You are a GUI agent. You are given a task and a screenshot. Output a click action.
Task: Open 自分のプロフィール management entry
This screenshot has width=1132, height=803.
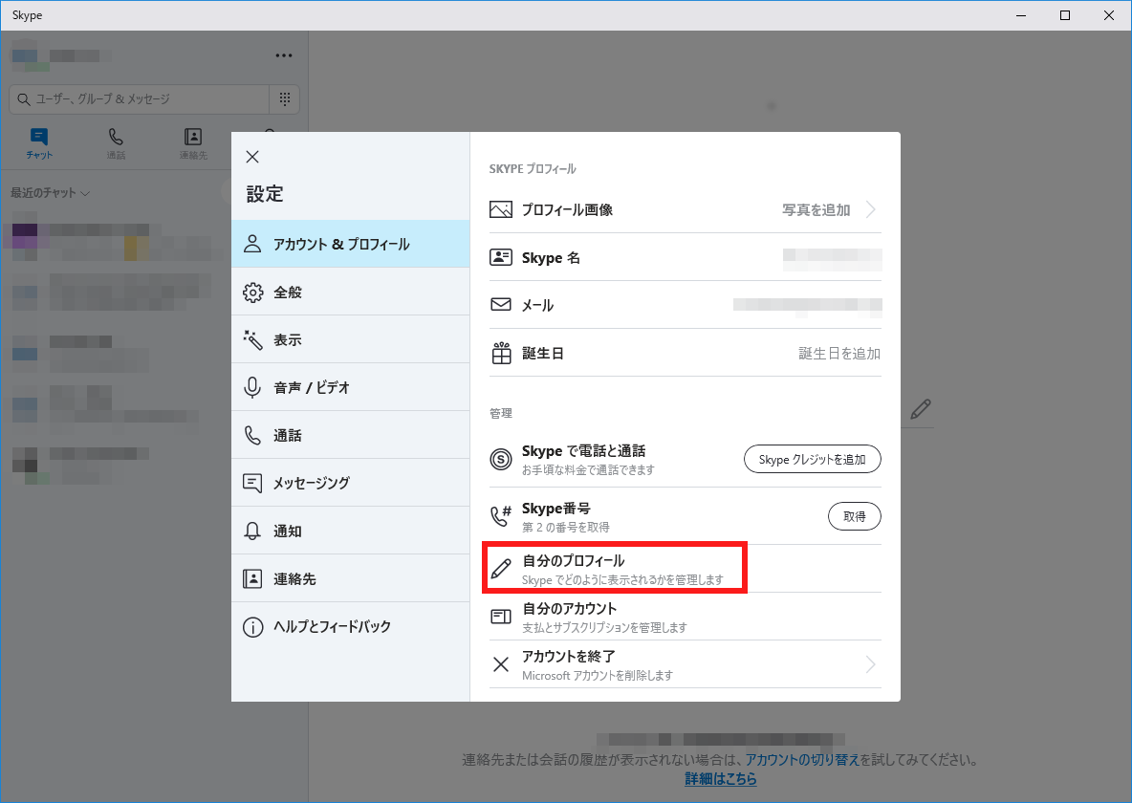(686, 568)
